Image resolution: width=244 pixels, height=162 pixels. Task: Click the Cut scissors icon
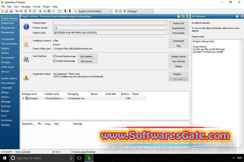click(40, 11)
